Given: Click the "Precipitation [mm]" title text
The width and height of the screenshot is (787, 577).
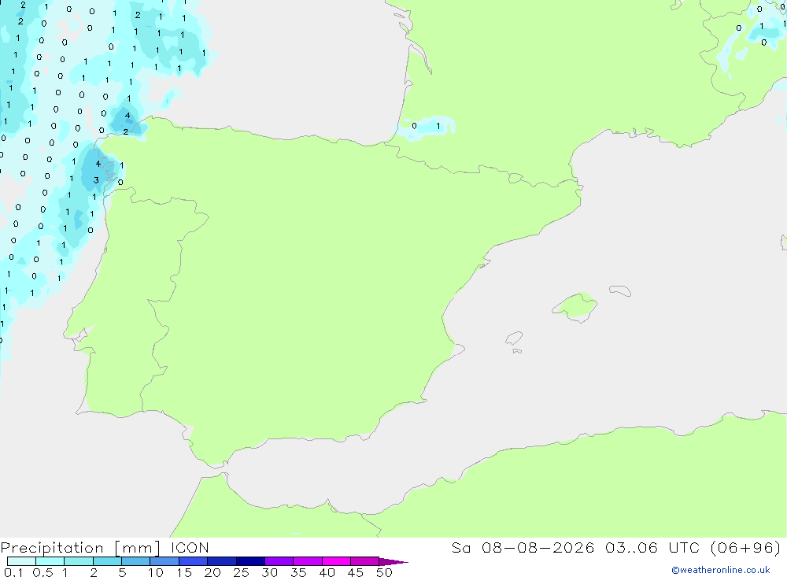Looking at the screenshot, I should click(80, 548).
